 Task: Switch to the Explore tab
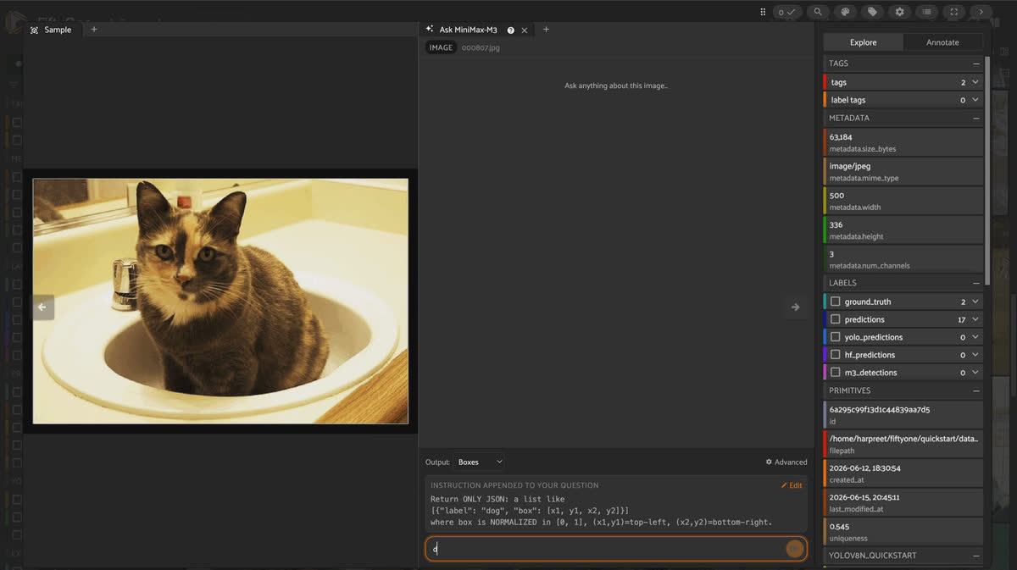point(864,42)
